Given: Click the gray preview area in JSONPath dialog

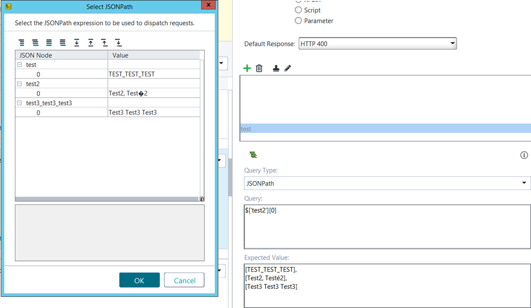Looking at the screenshot, I should 109,233.
